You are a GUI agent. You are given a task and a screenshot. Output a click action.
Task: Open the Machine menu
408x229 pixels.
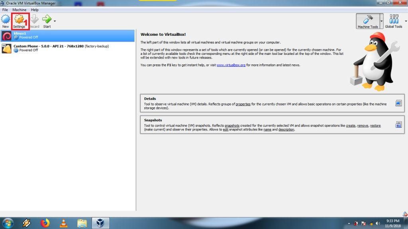pyautogui.click(x=19, y=10)
